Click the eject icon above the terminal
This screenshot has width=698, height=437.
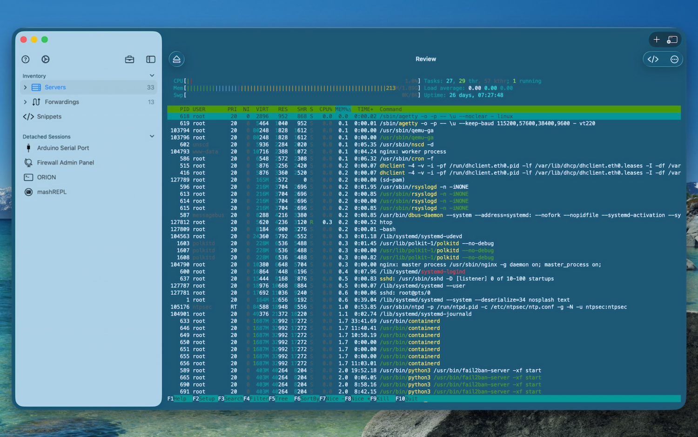(176, 59)
